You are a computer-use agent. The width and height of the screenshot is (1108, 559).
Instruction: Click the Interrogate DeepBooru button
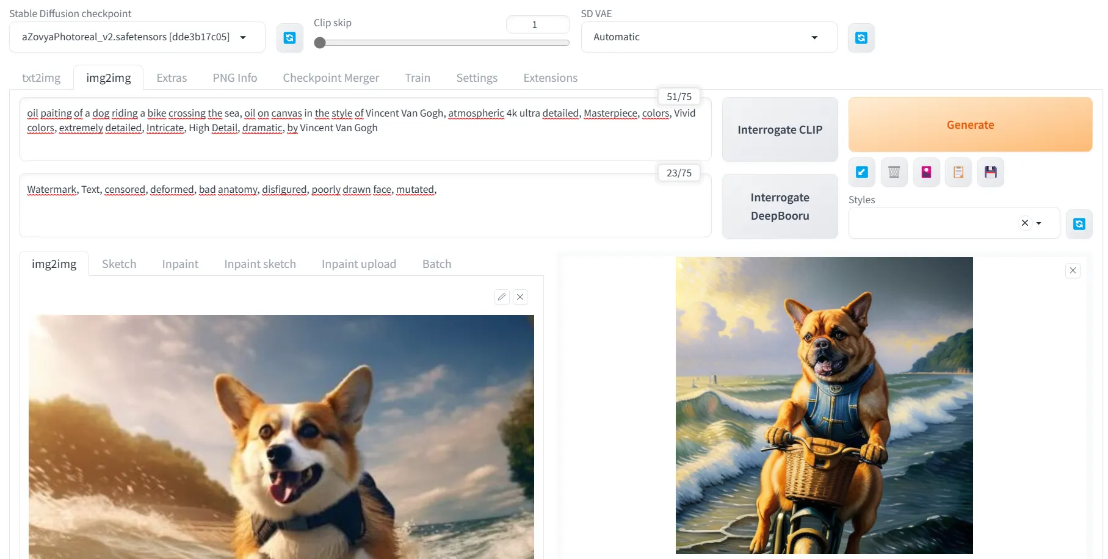pos(780,206)
